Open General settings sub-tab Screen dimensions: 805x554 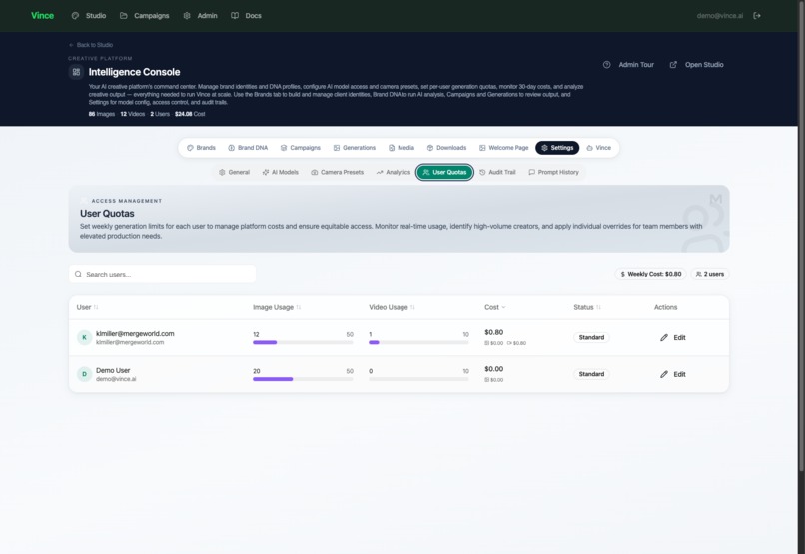234,173
